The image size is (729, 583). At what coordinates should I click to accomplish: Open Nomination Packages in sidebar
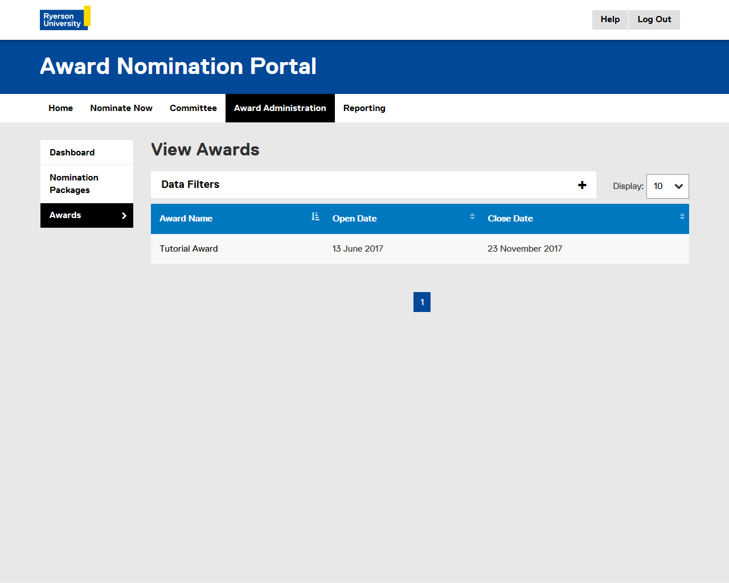click(x=74, y=184)
